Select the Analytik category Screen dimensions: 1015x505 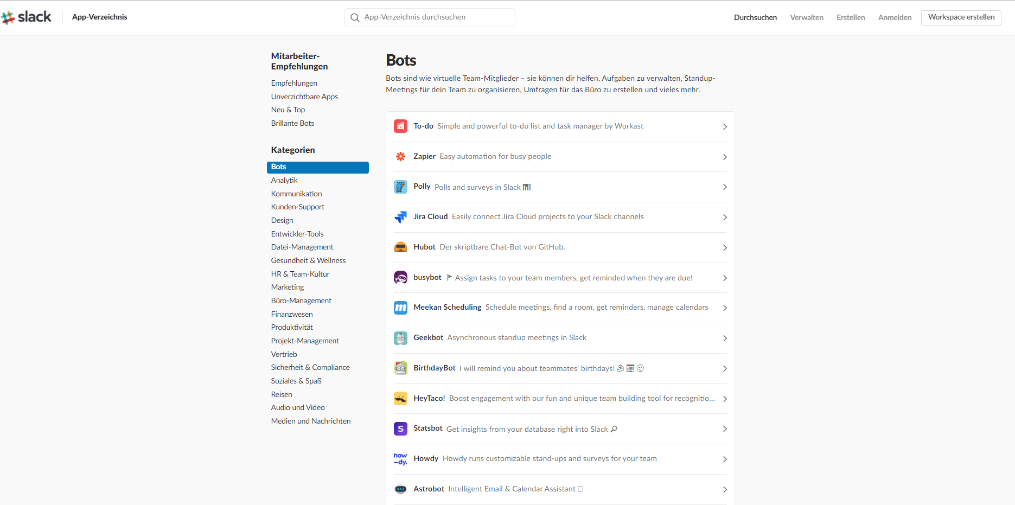(284, 180)
